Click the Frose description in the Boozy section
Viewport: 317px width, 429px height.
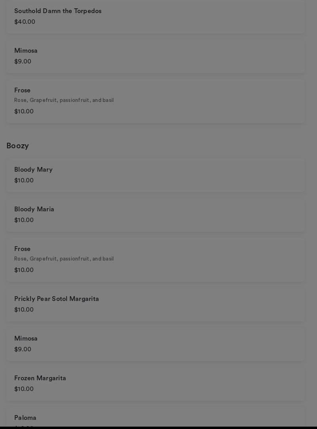tap(64, 259)
